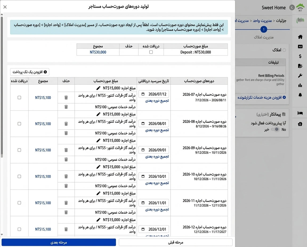The height and width of the screenshot is (247, 307).
Task: Delete gas income row in 2026-09 period
Action: pyautogui.click(x=66, y=150)
